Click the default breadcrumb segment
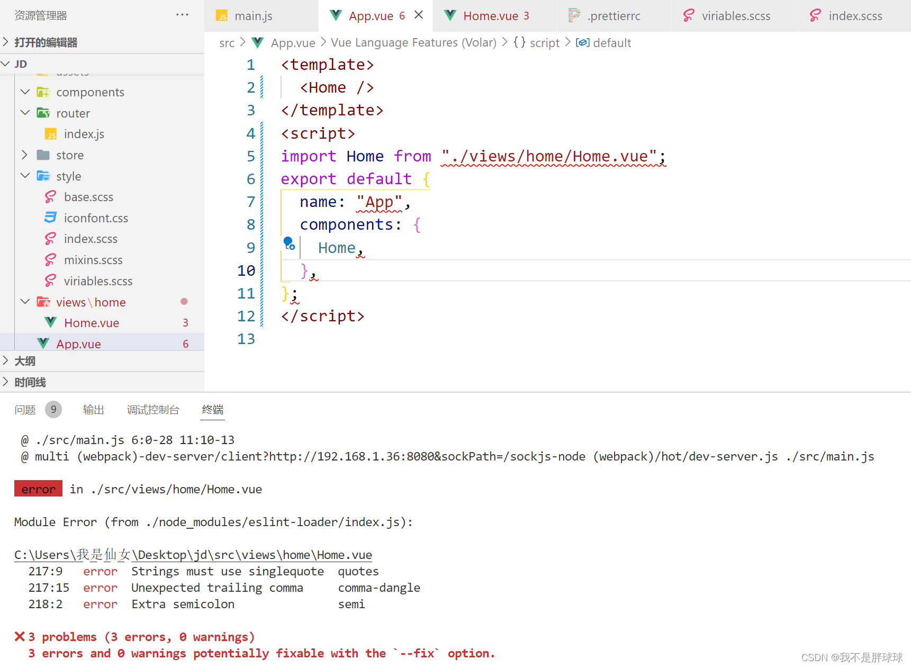Image resolution: width=911 pixels, height=668 pixels. click(x=612, y=43)
